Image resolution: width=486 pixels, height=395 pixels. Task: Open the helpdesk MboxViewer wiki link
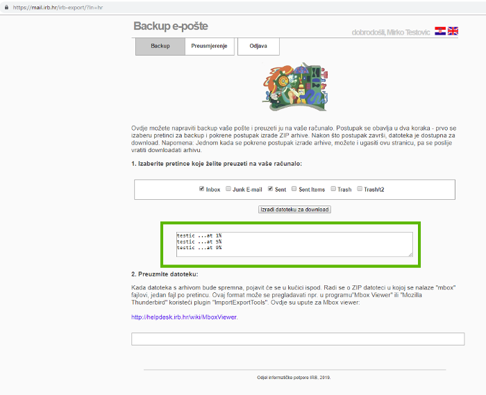(184, 317)
